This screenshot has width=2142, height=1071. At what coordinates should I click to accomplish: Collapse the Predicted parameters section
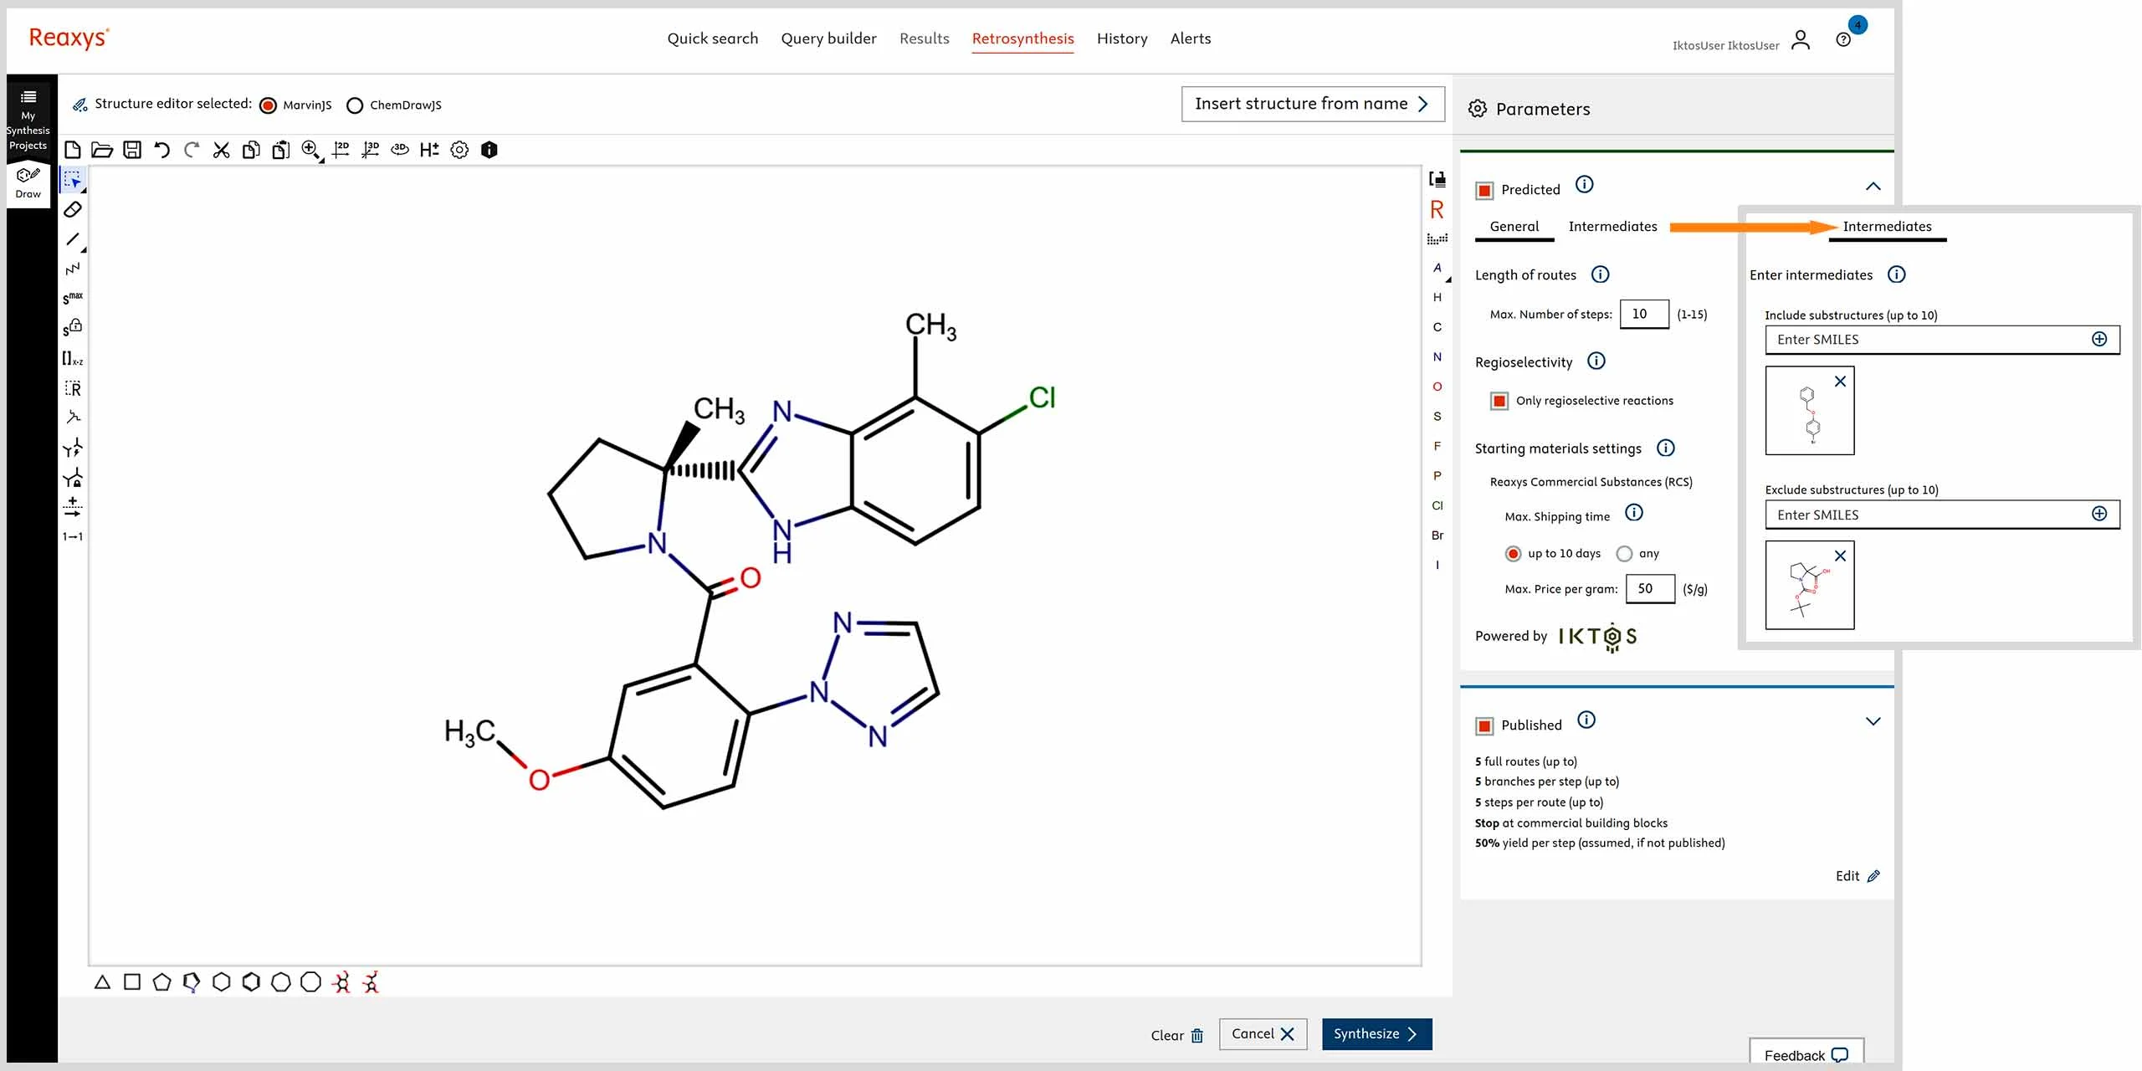click(1873, 187)
